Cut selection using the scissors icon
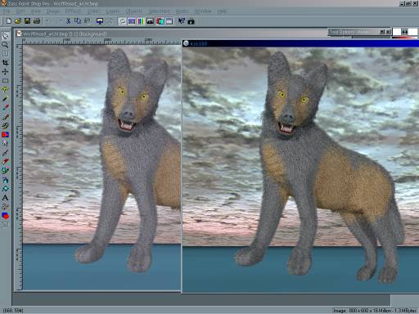 [x=68, y=21]
